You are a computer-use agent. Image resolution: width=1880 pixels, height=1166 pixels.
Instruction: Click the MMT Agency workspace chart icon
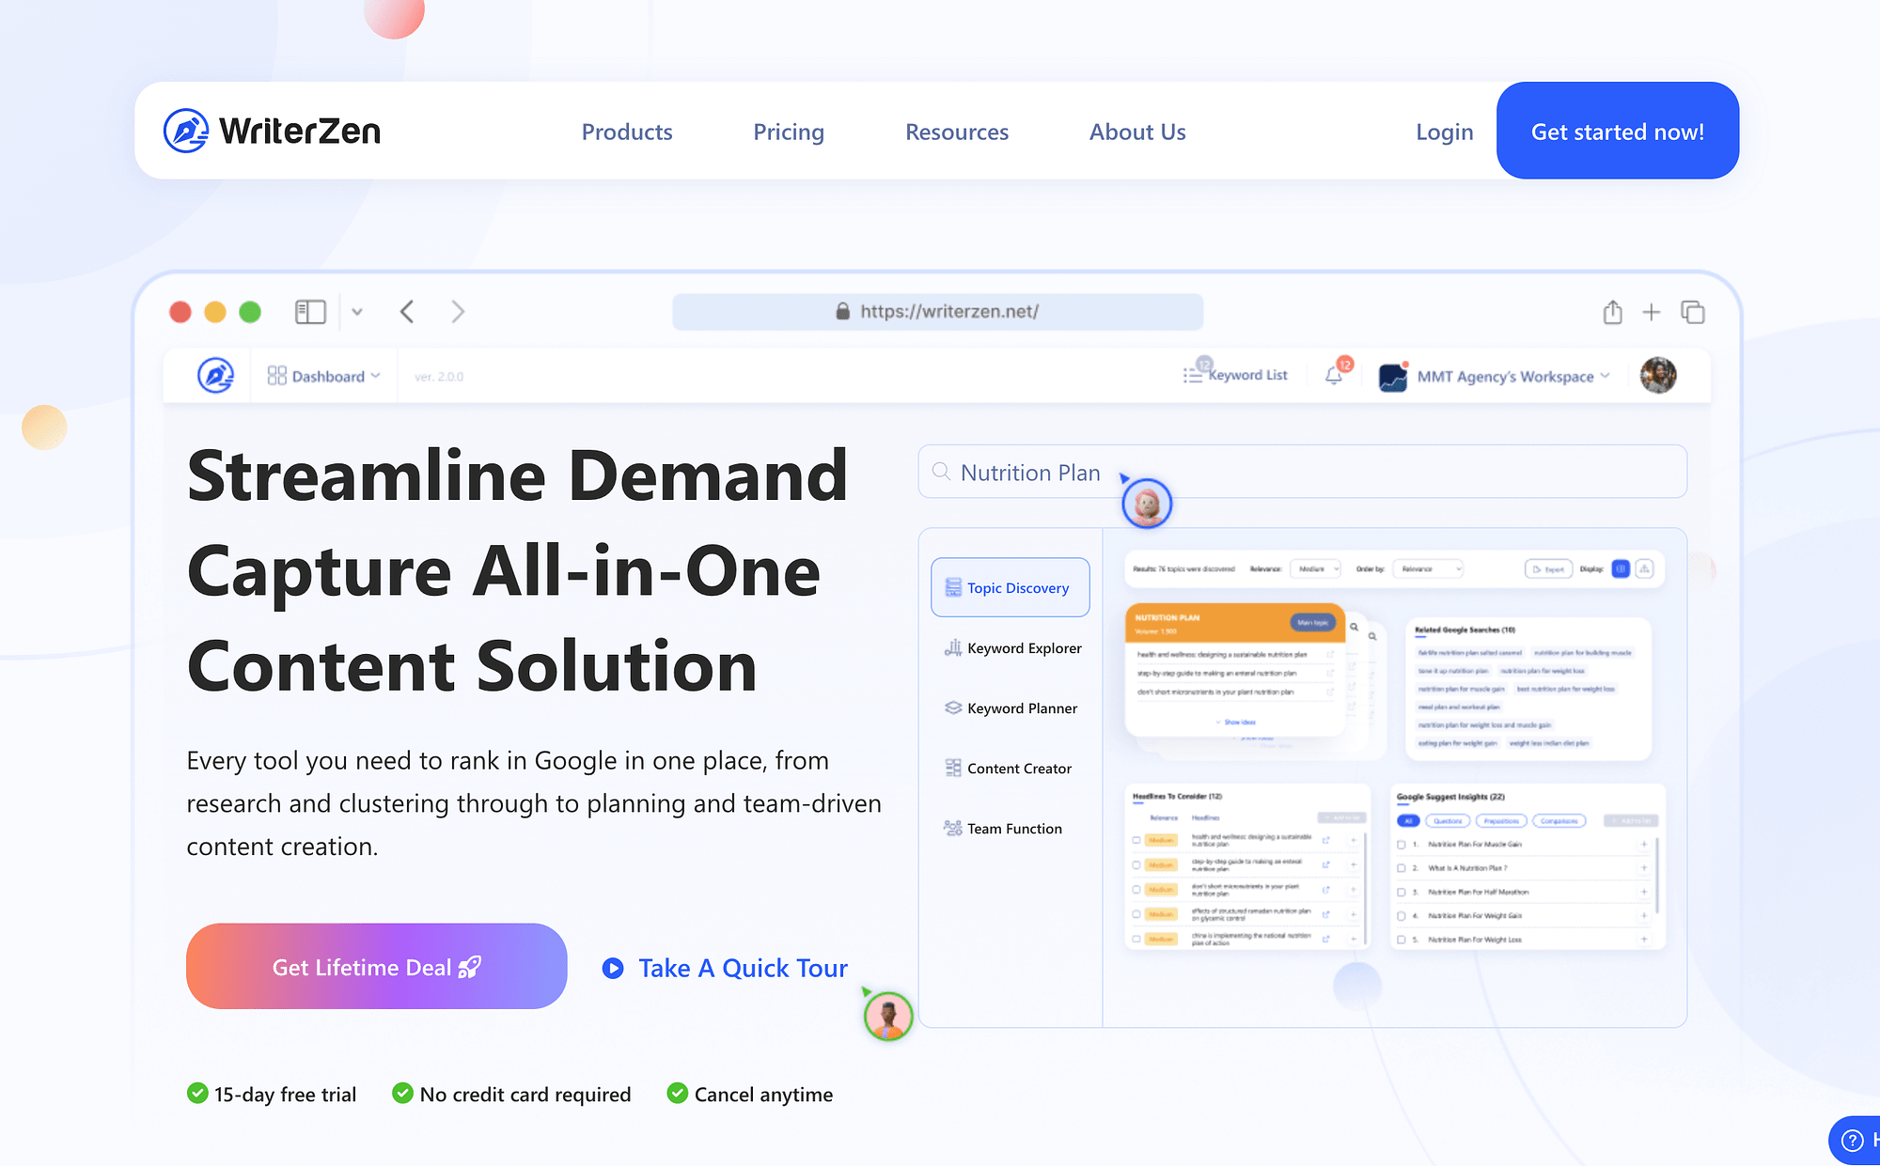pyautogui.click(x=1393, y=377)
